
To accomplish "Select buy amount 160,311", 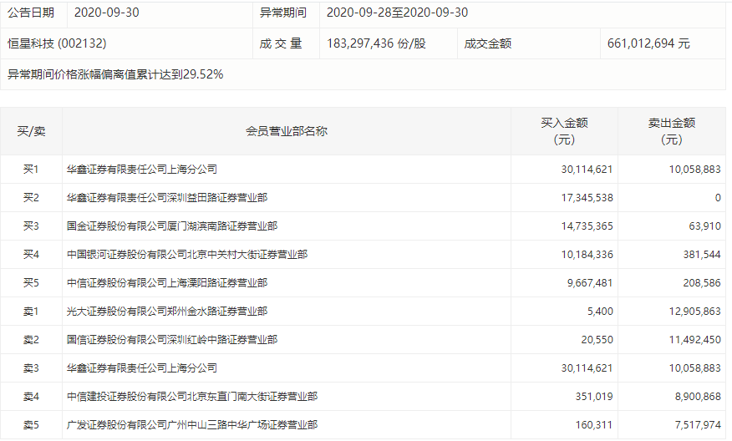I will pyautogui.click(x=594, y=425).
